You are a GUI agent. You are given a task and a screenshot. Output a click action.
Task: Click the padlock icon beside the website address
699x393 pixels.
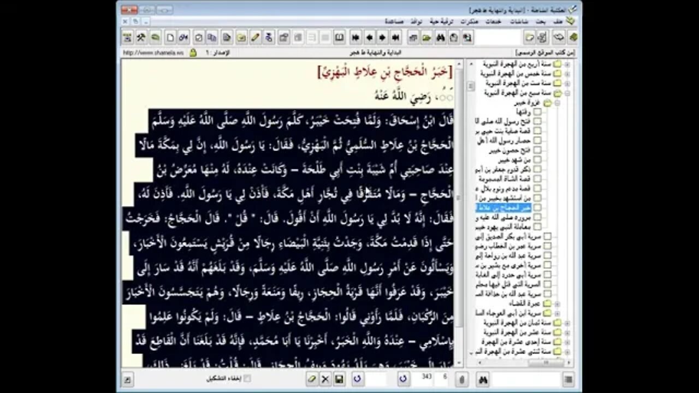pos(192,53)
